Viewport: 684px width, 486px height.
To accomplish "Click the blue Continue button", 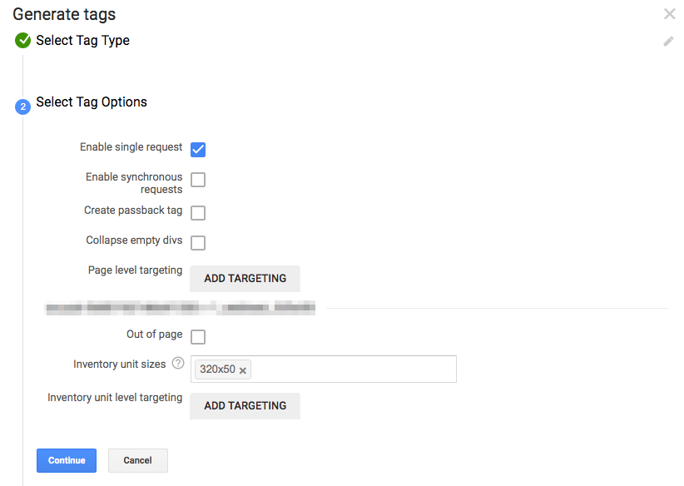I will click(67, 460).
